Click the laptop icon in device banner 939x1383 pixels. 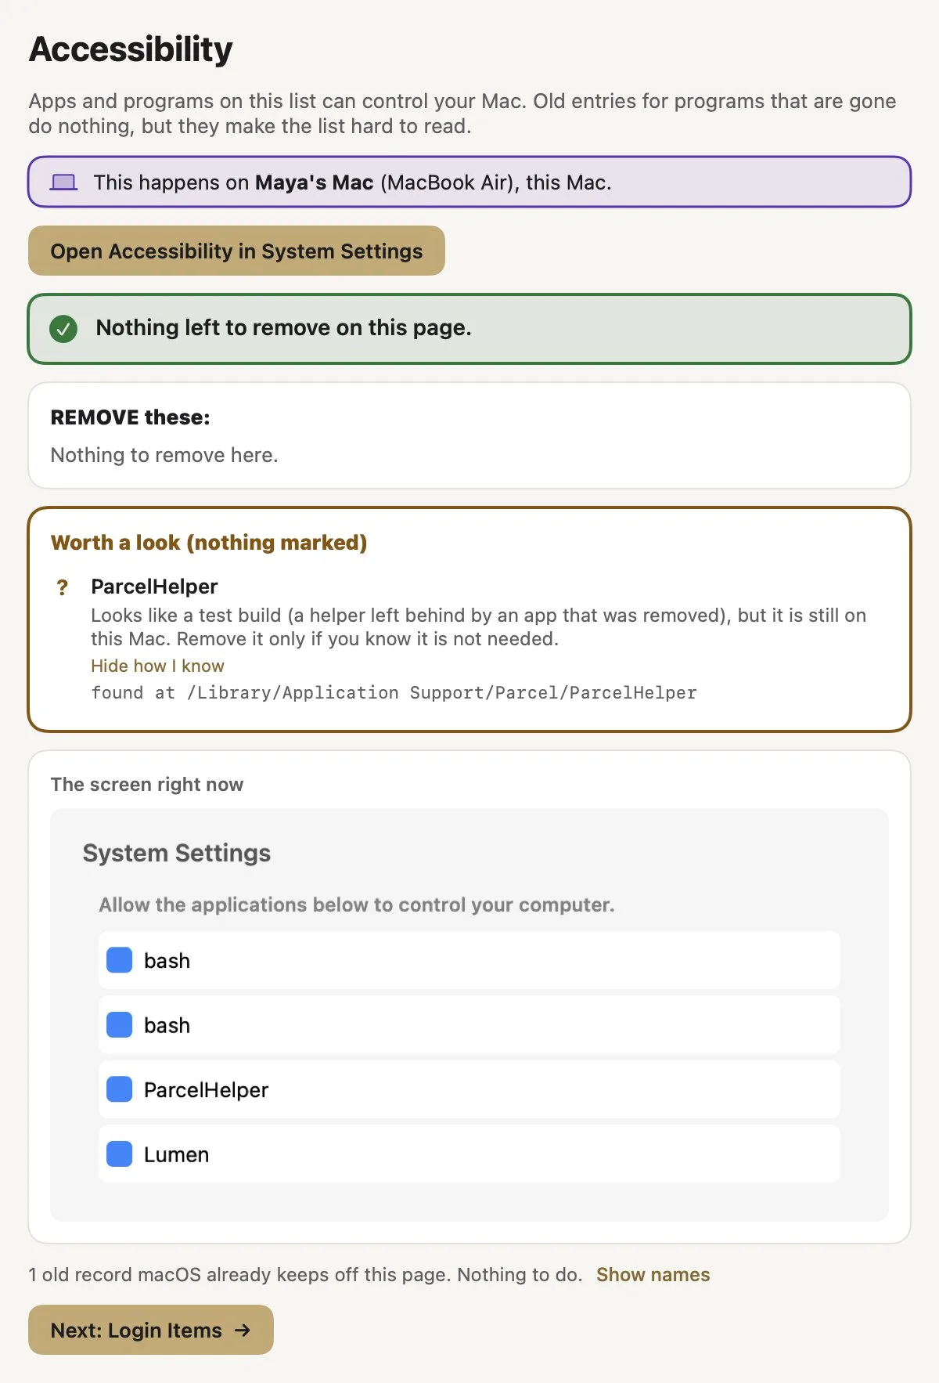coord(63,182)
